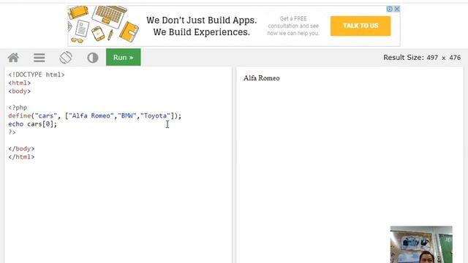Click the webcam video thumbnail

[x=421, y=245]
